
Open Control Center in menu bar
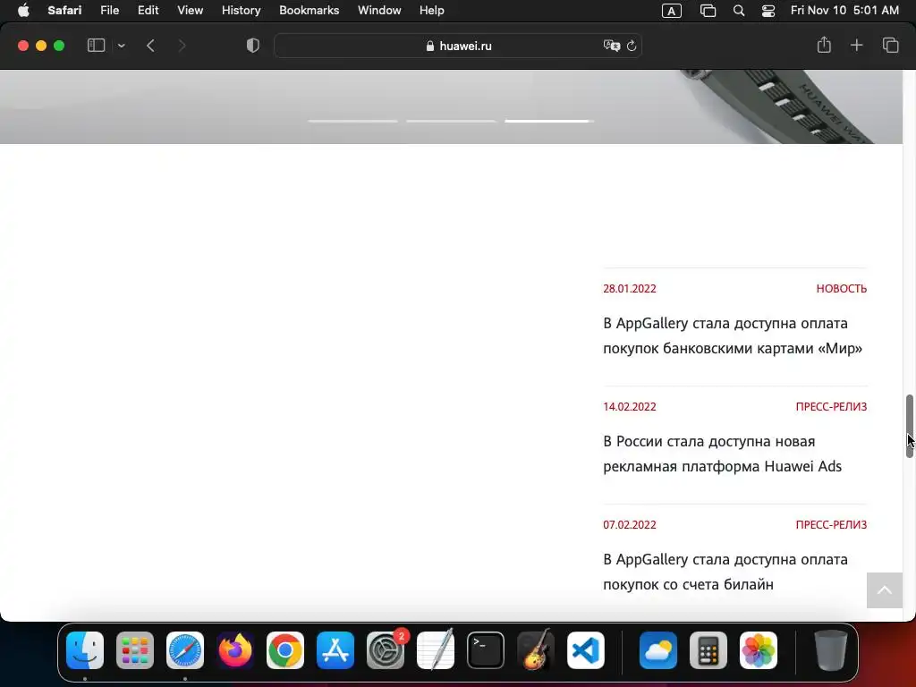768,11
